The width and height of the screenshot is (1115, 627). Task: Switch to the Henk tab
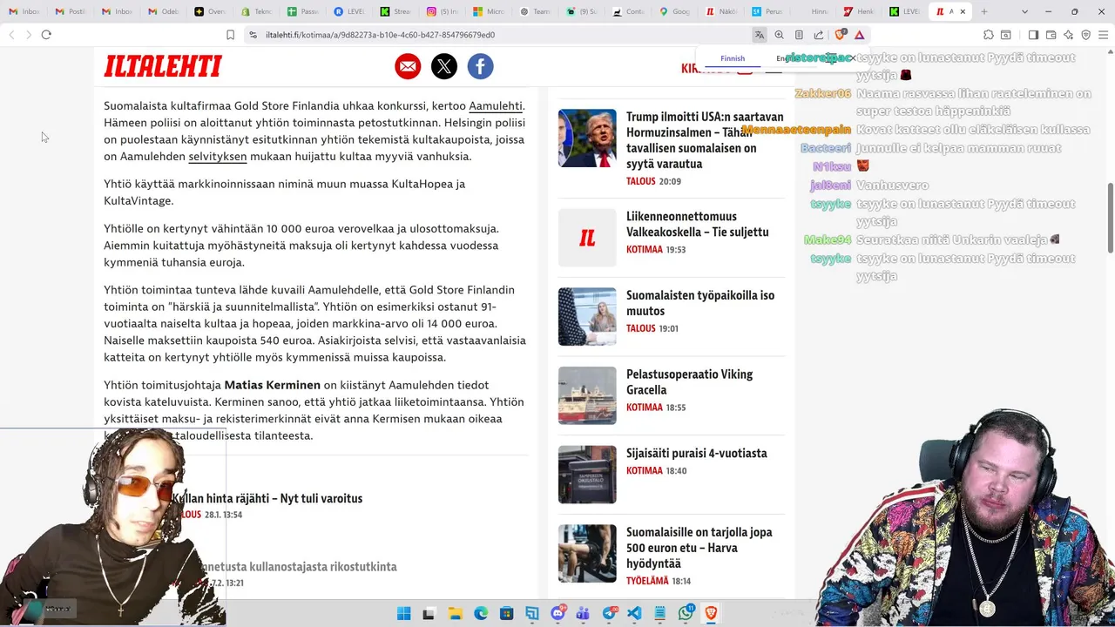pos(858,11)
